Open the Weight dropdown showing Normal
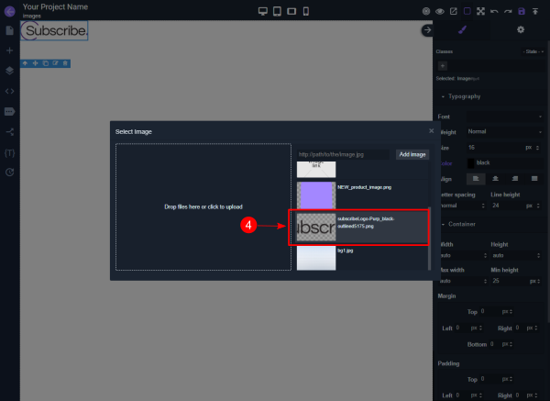 [x=504, y=131]
